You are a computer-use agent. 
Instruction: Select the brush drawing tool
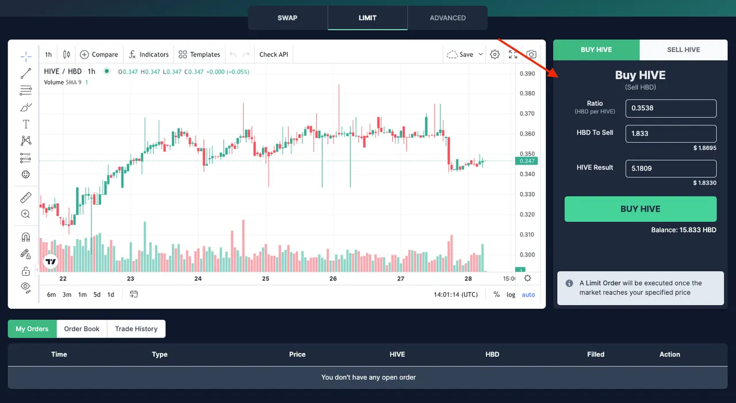(x=26, y=107)
